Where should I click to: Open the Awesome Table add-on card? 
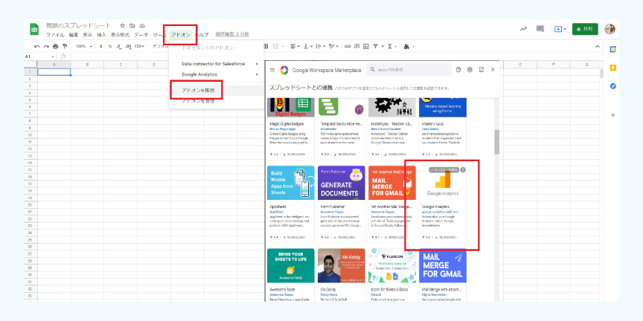(291, 275)
